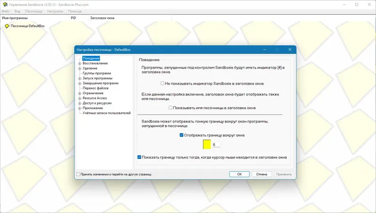Expand the Завершение программ tree node

click(79, 84)
